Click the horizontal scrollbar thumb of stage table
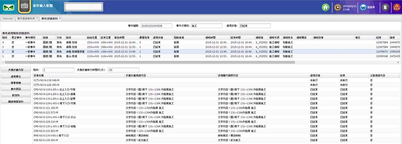Viewport: 402px width, 144px height. (150, 62)
